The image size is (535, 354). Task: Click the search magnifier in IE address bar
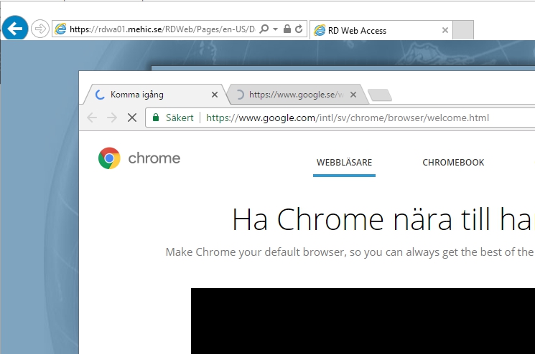[x=264, y=29]
